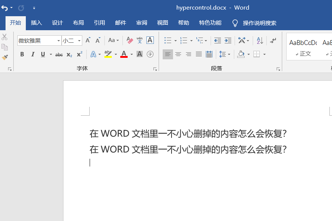This screenshot has width=332, height=221.
Task: Open highlight color dropdown arrow
Action: (116, 55)
